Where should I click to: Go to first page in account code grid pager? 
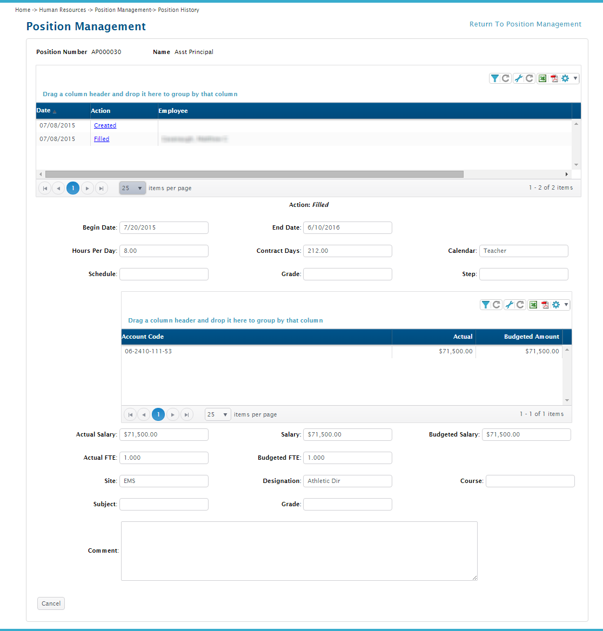point(130,414)
